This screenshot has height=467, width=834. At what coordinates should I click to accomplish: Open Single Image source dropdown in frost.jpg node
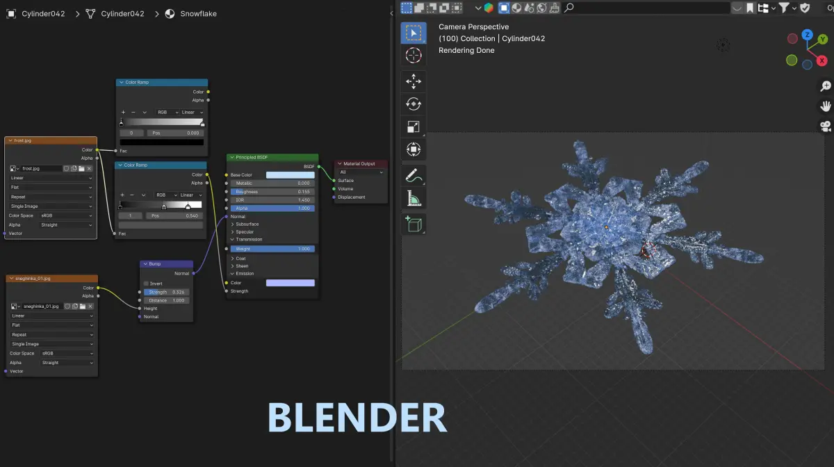pyautogui.click(x=51, y=206)
